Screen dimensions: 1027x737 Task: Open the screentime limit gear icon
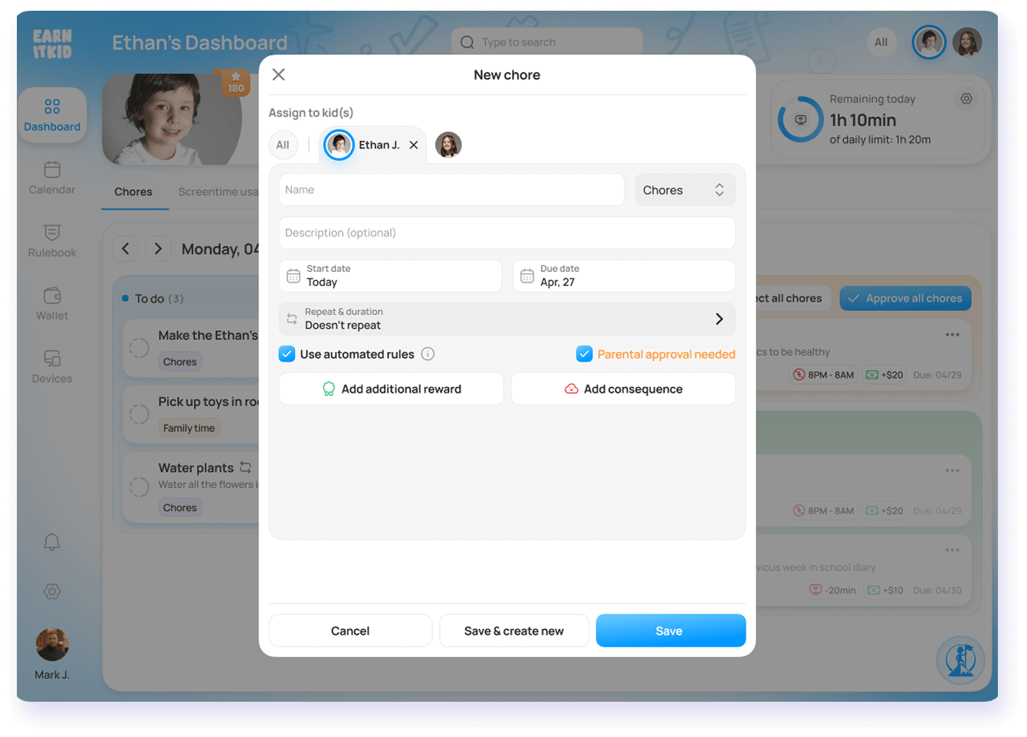click(x=966, y=99)
